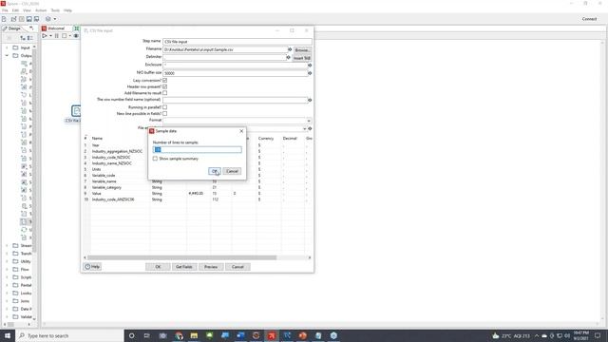608x342 pixels.
Task: Click the red Spoon app icon in taskbar
Action: [272, 335]
